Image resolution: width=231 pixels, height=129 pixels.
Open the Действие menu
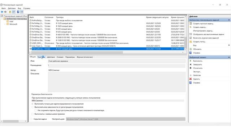pos(12,8)
